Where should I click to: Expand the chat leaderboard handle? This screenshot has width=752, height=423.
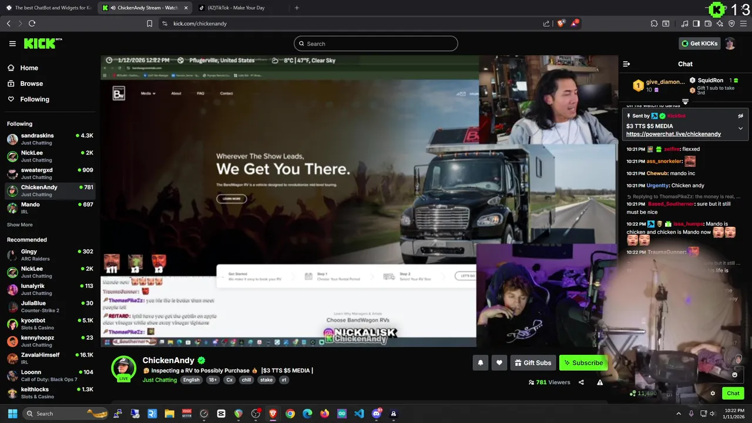685,102
